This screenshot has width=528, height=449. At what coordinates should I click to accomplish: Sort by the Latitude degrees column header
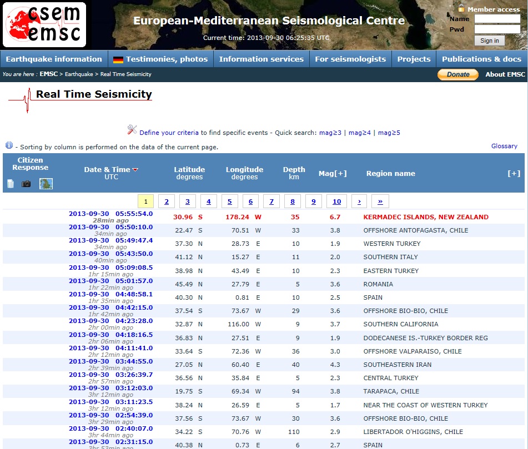click(189, 173)
